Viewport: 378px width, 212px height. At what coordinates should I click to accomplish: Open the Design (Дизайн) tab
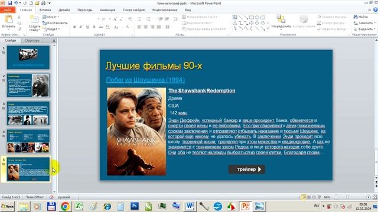(64, 10)
